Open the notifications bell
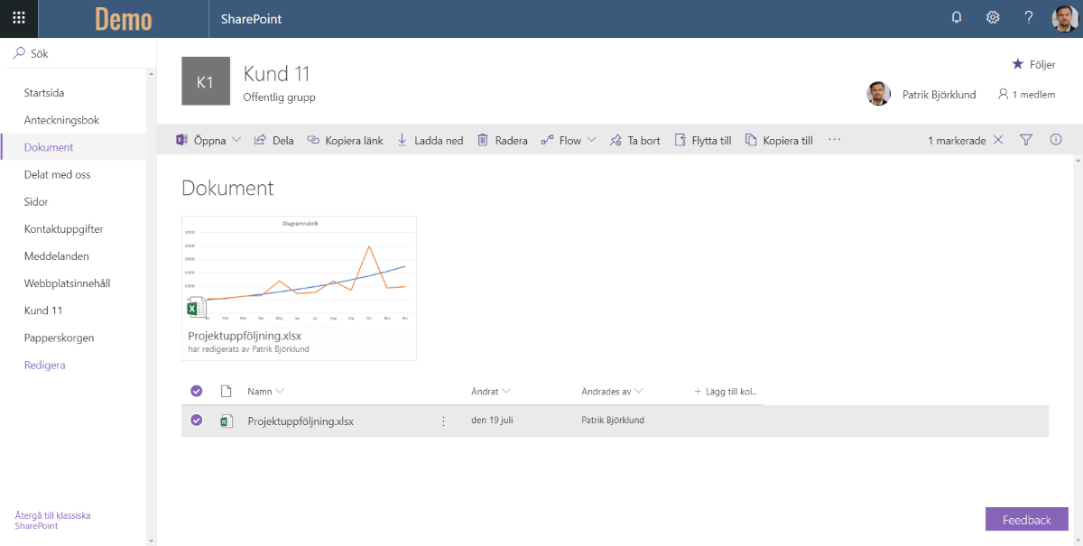The width and height of the screenshot is (1083, 546). 957,18
